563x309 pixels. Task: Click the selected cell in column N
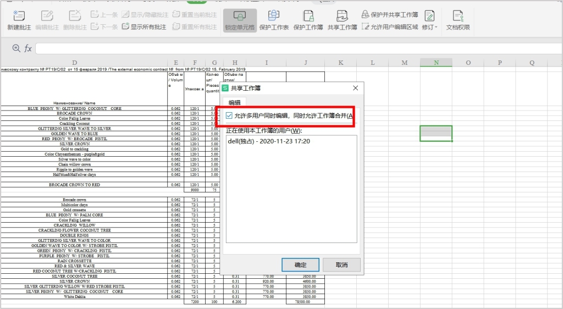click(x=436, y=134)
